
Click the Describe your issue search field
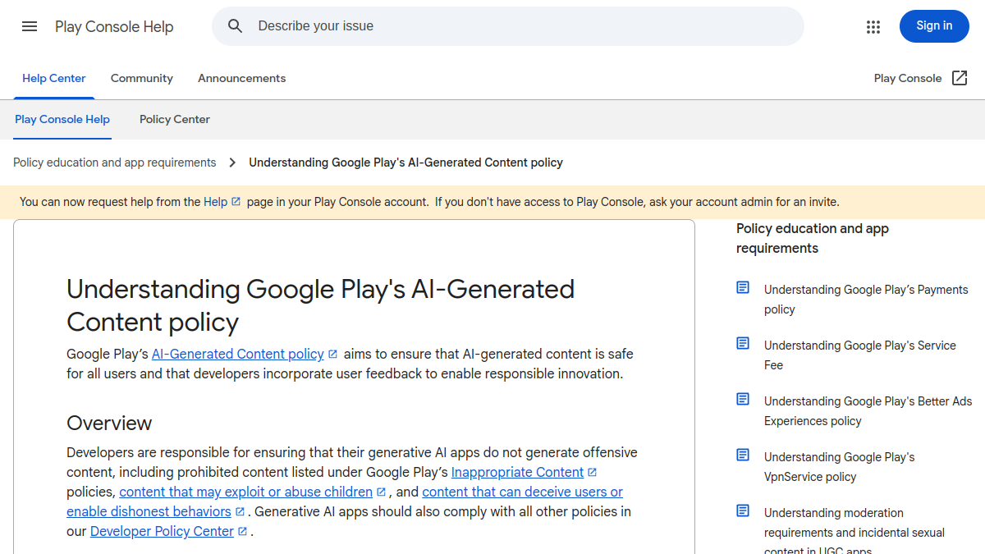coord(508,26)
